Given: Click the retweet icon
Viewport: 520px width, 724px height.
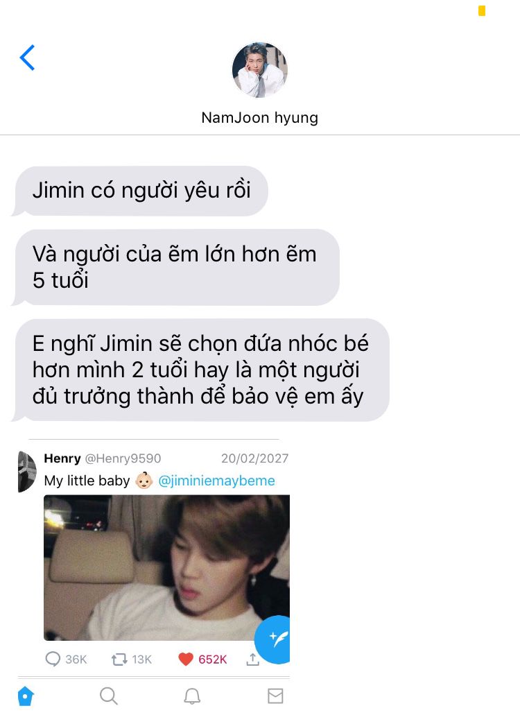Looking at the screenshot, I should click(119, 660).
